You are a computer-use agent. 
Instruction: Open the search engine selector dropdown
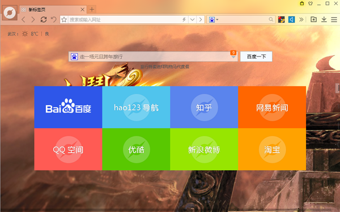(x=214, y=20)
